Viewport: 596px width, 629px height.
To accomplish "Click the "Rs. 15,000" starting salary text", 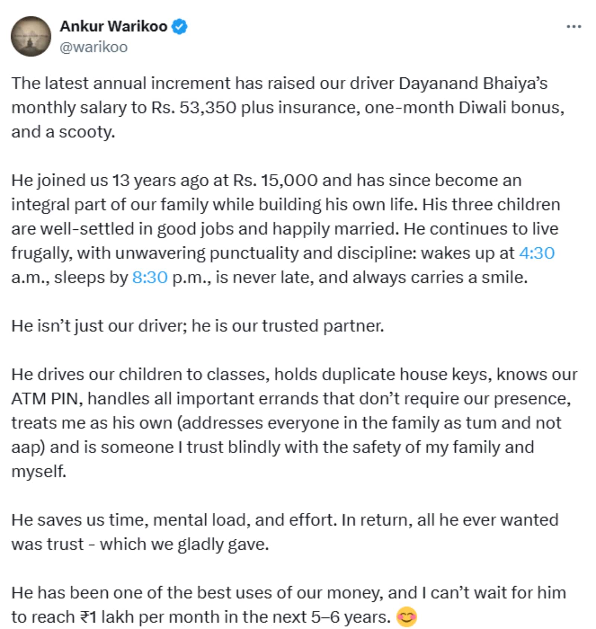I will pos(275,181).
